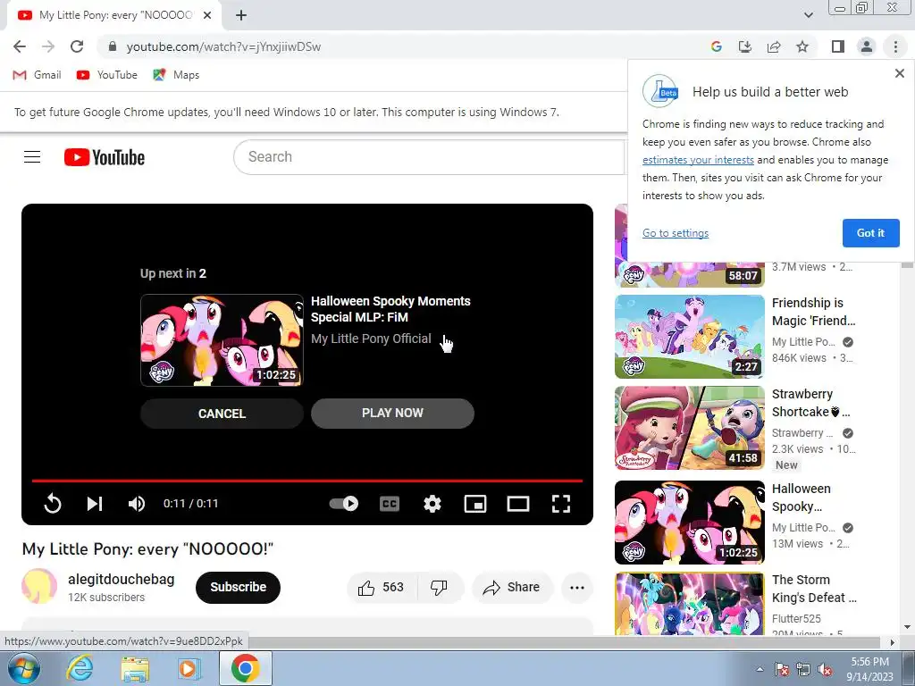
Task: Open The Storm King's Defeat video title
Action: click(x=814, y=589)
